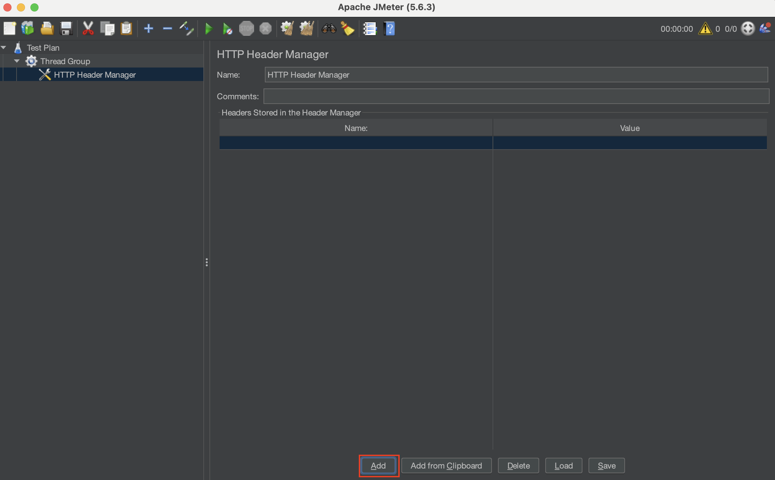Save test plan with floppy disk icon
This screenshot has width=775, height=480.
coord(66,29)
